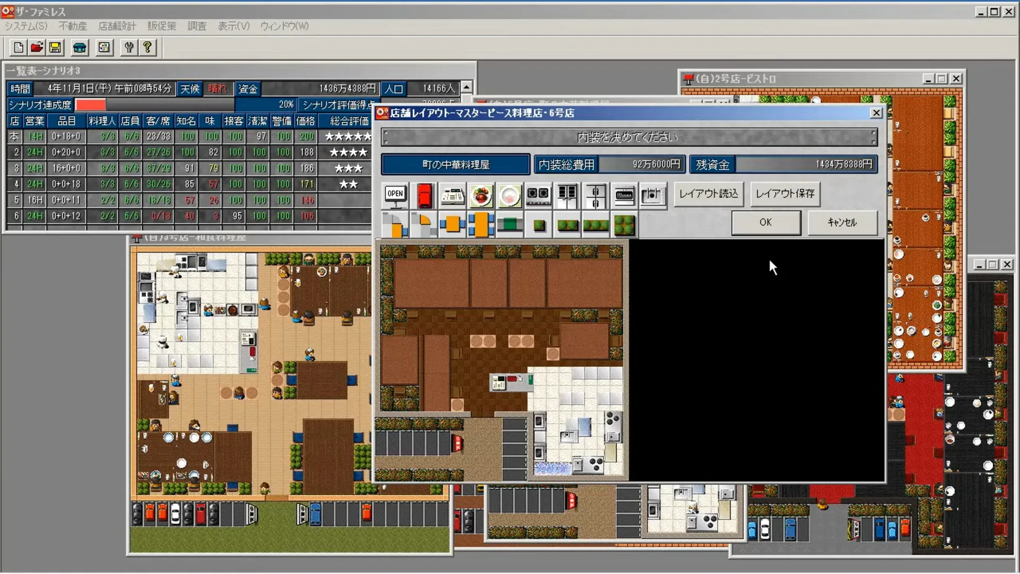Screen dimensions: 1020x574
Task: Open a file with the folder toolbar icon
Action: (x=36, y=47)
